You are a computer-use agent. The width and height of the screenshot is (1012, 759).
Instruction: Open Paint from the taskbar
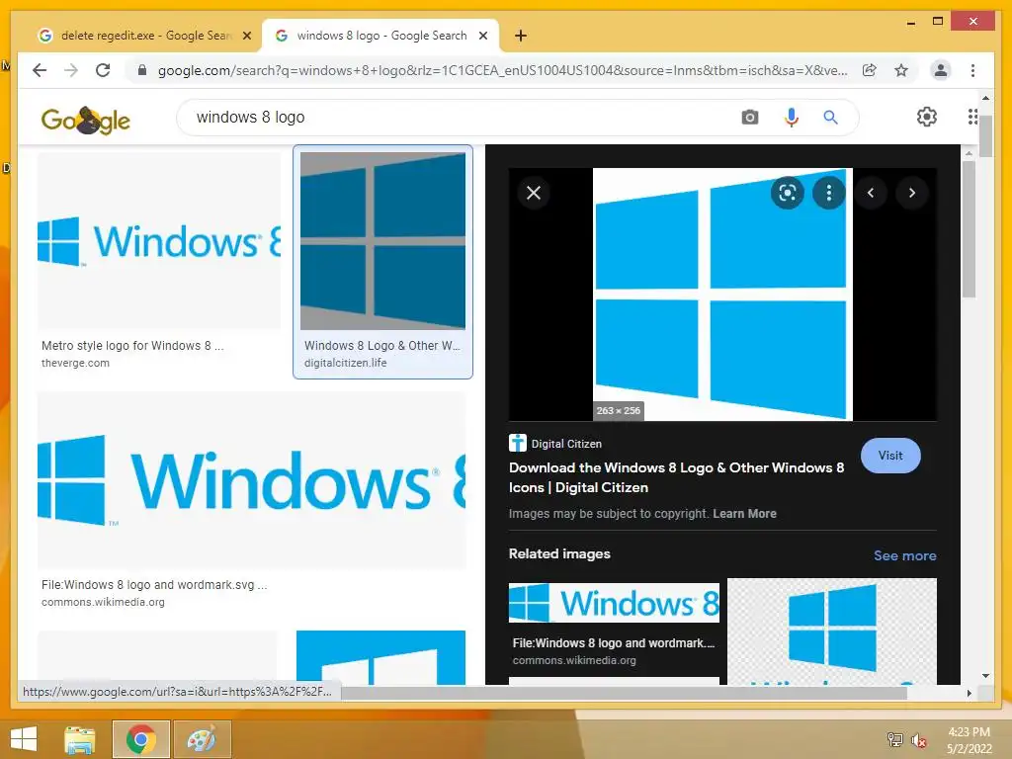(202, 739)
